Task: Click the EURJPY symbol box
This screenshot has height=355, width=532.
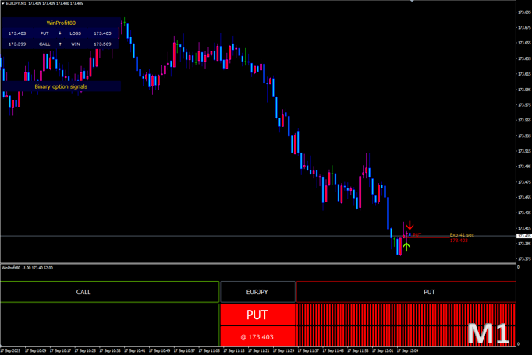Action: click(257, 292)
